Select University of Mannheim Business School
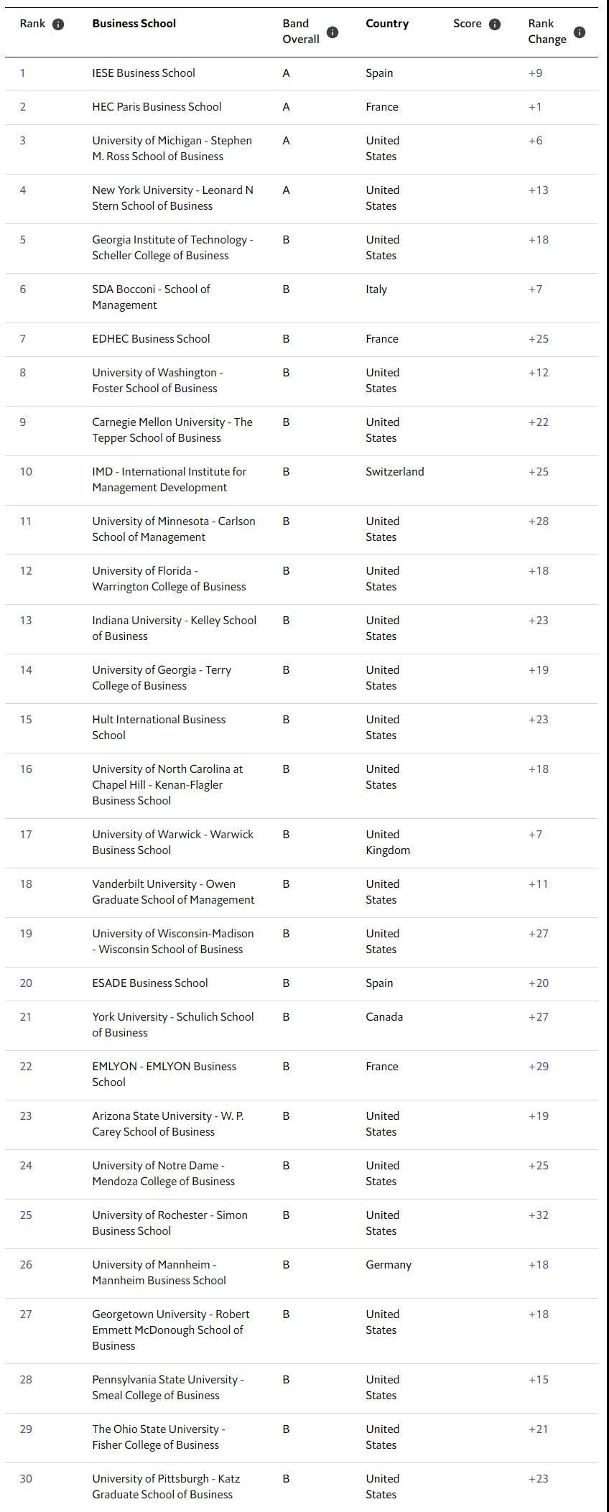 tap(159, 1273)
